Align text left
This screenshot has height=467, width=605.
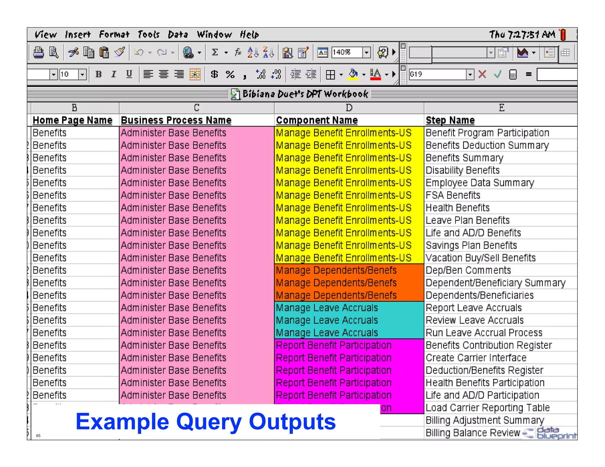[148, 74]
